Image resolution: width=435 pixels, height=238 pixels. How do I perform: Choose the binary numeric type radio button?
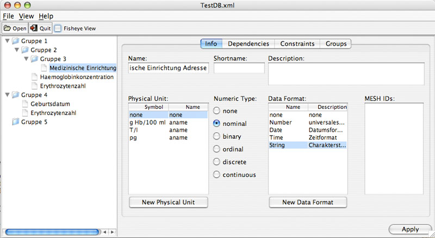pyautogui.click(x=216, y=136)
